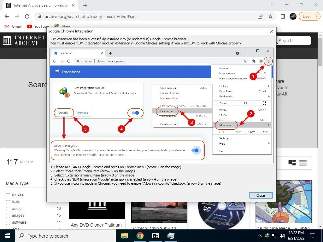Check the images media type box

point(8,216)
